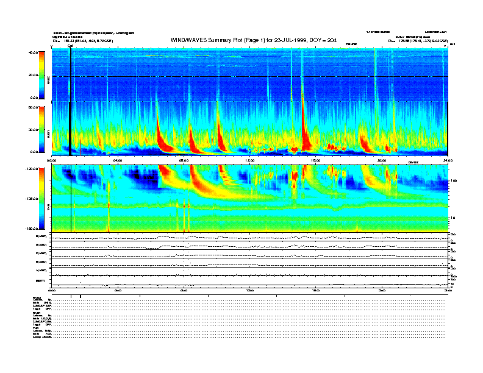483x373 pixels.
Task: Click the 40.00 value on RAD2 scale
Action: pos(33,52)
